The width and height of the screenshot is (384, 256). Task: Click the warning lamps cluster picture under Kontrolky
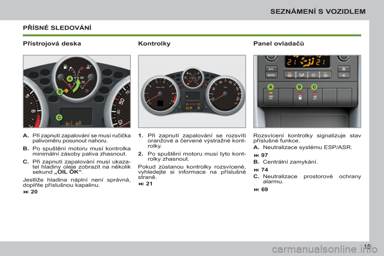192,91
